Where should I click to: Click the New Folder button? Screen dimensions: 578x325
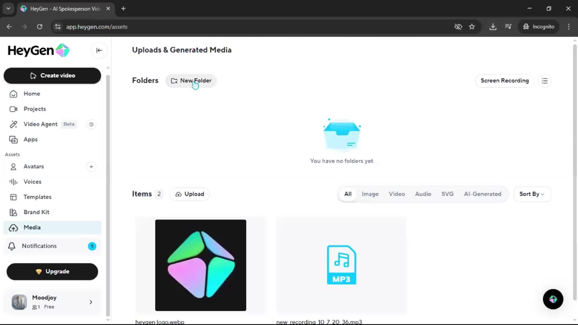(x=191, y=81)
